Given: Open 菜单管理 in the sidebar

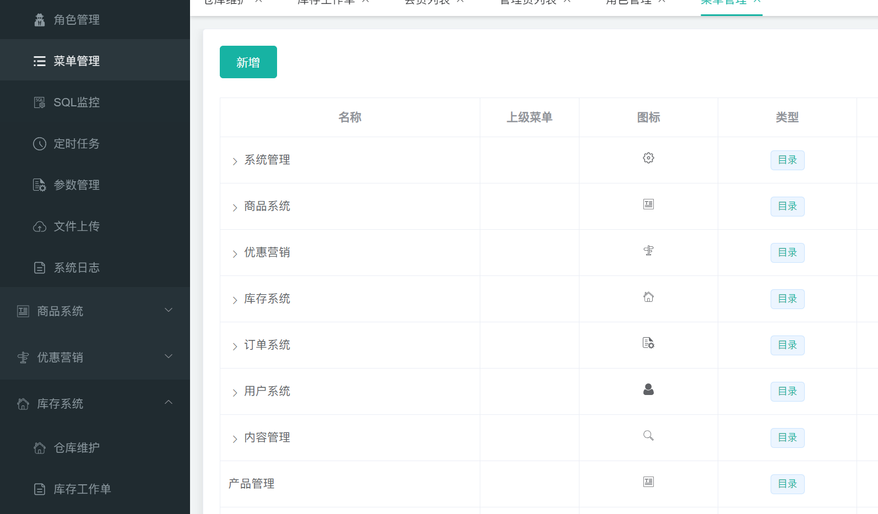Looking at the screenshot, I should pos(95,60).
